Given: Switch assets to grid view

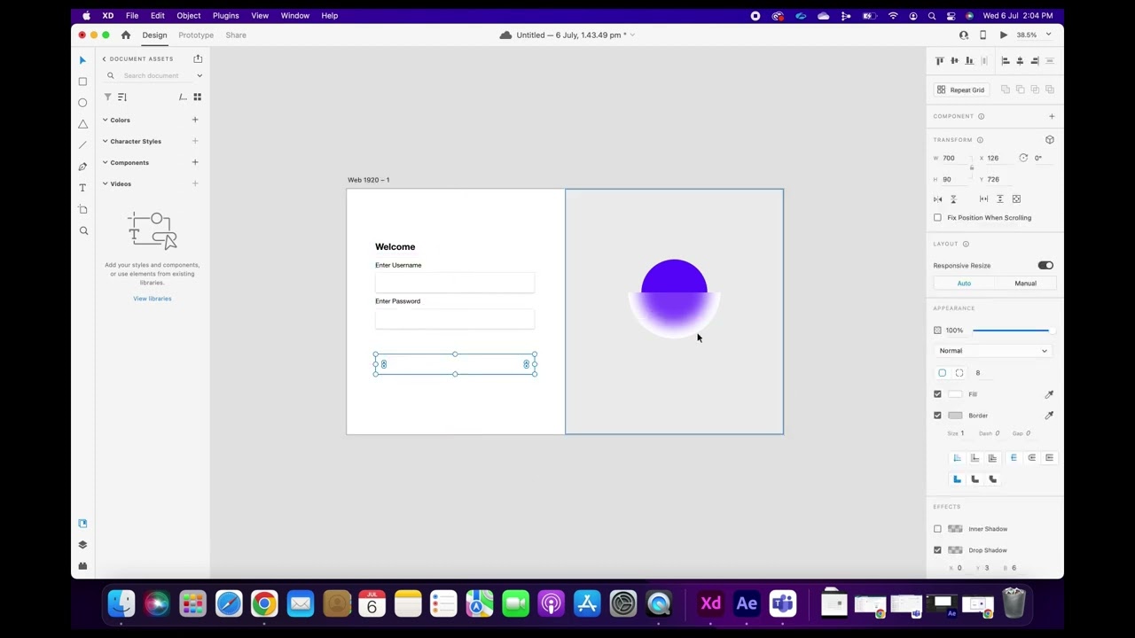Looking at the screenshot, I should (x=198, y=97).
